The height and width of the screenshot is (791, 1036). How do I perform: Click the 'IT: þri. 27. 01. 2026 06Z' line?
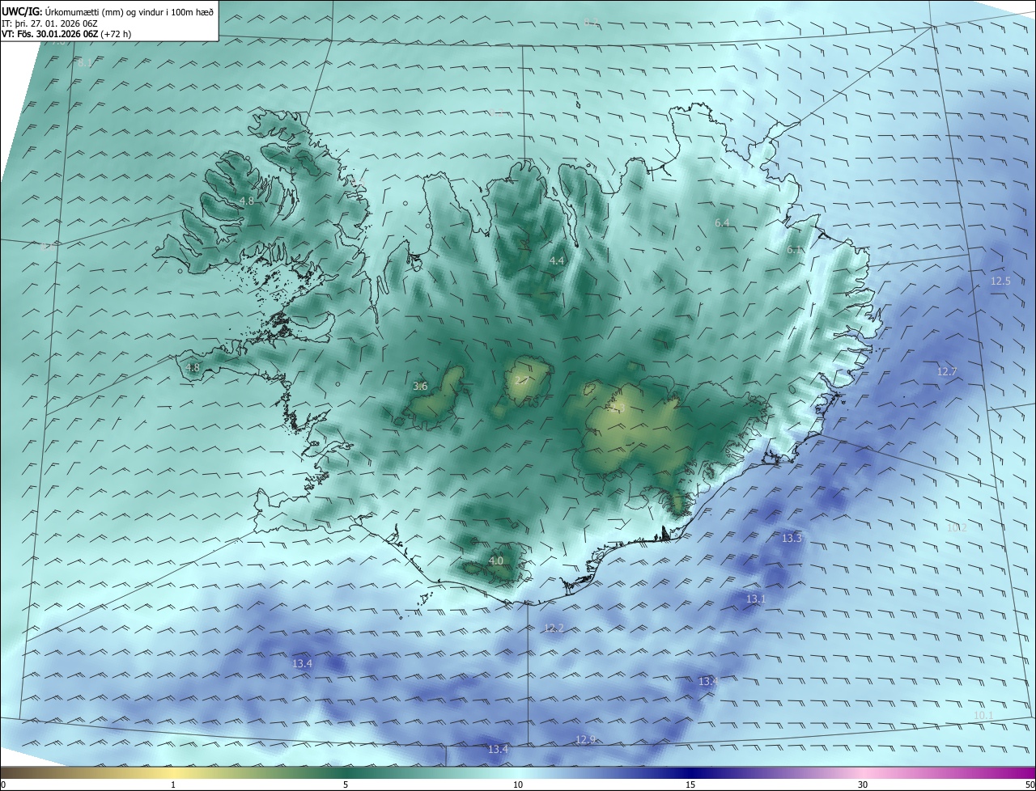coord(49,23)
